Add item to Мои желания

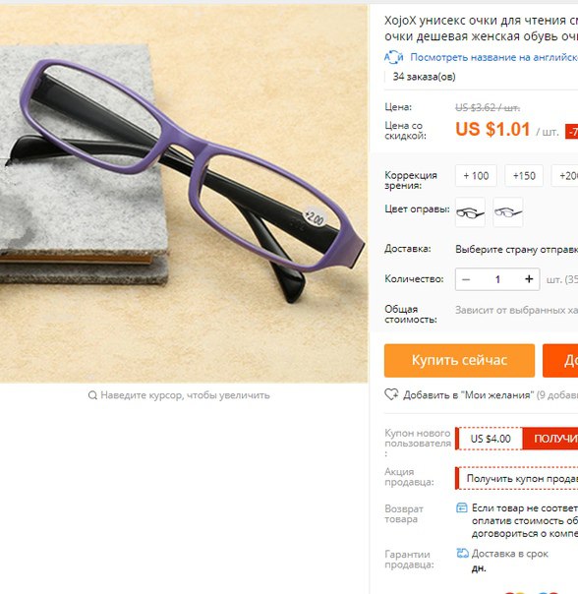pos(469,395)
